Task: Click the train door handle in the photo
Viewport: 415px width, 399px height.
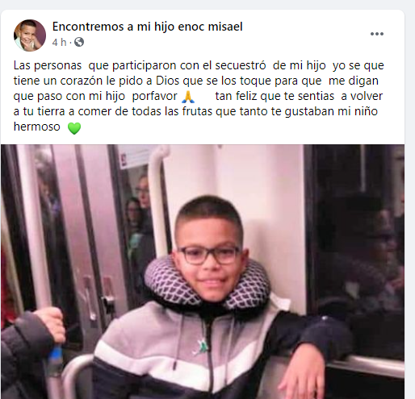Action: pos(108,296)
